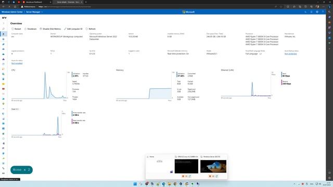The width and height of the screenshot is (333, 187).
Task: Pause the Windows Server 2022 DC VM
Action: tap(213, 176)
